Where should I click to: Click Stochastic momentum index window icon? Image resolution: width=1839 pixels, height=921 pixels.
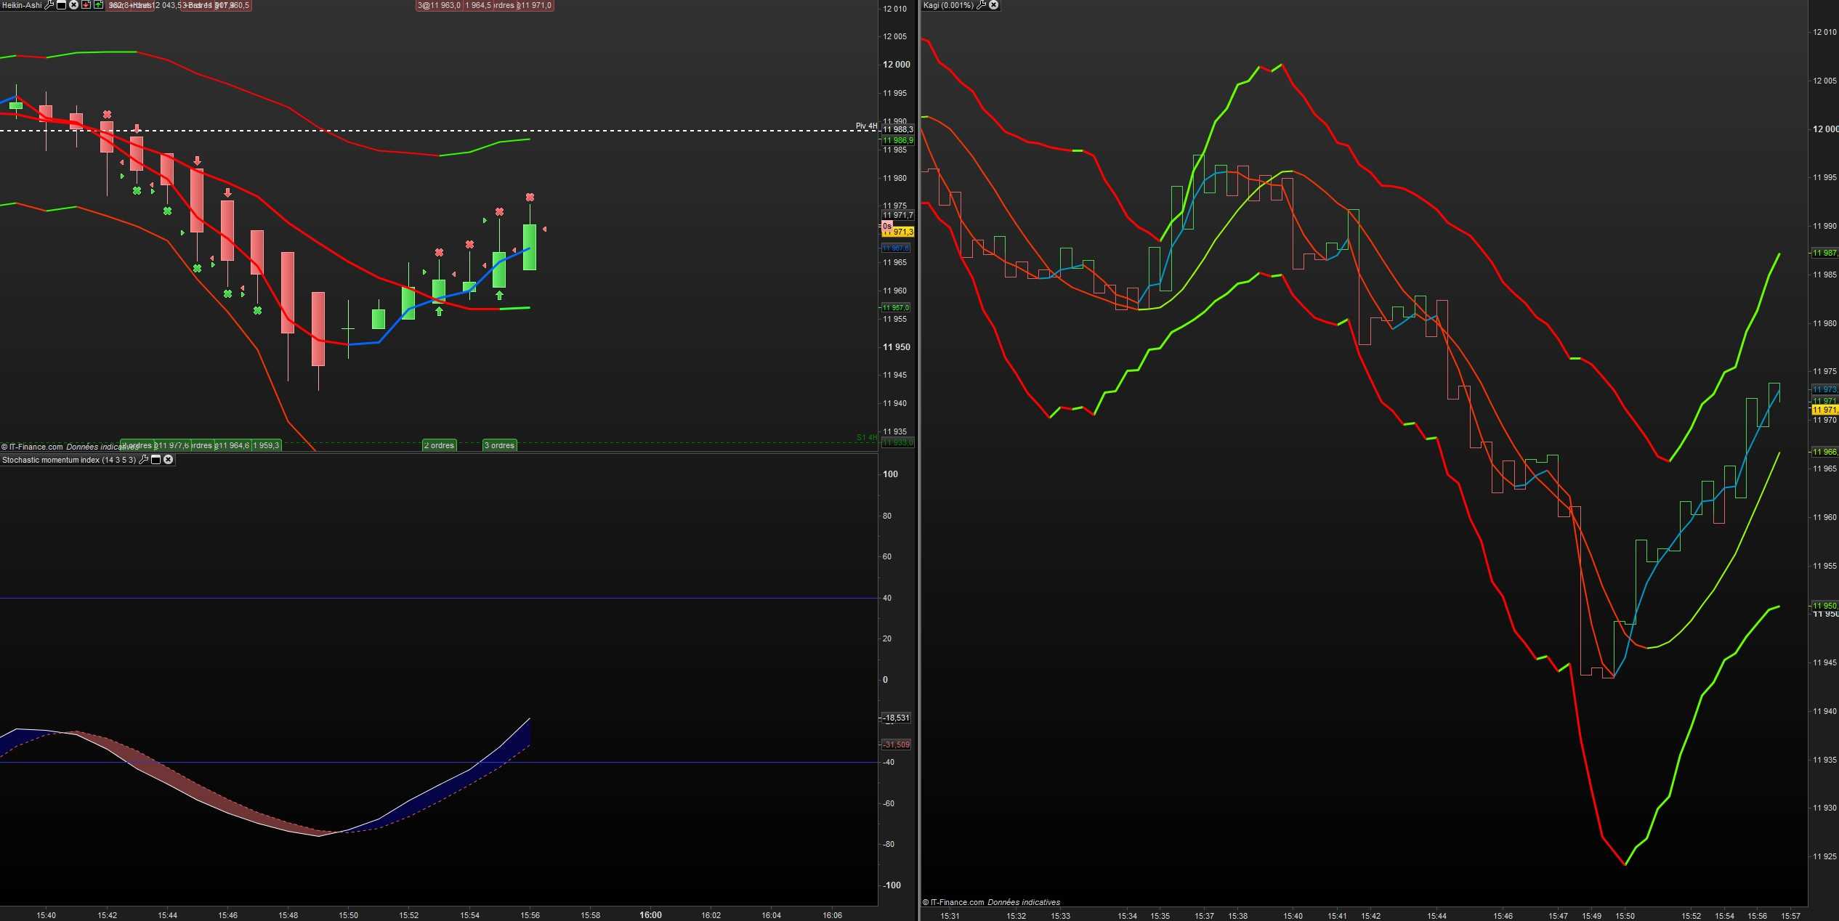click(x=155, y=460)
